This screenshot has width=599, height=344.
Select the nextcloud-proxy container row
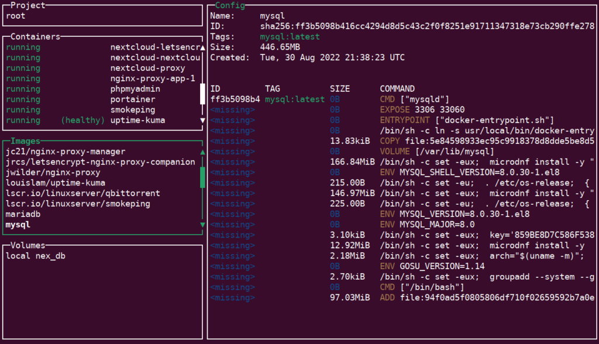(x=103, y=68)
